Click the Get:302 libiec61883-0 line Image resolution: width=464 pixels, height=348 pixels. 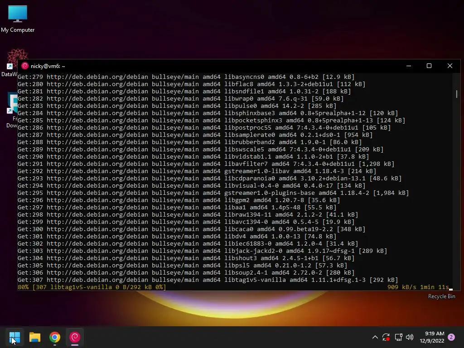point(188,243)
